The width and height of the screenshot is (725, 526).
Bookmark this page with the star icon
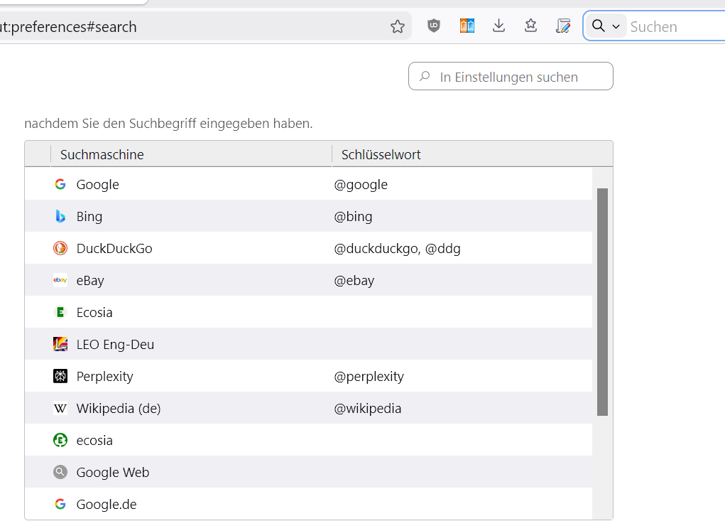(x=397, y=26)
